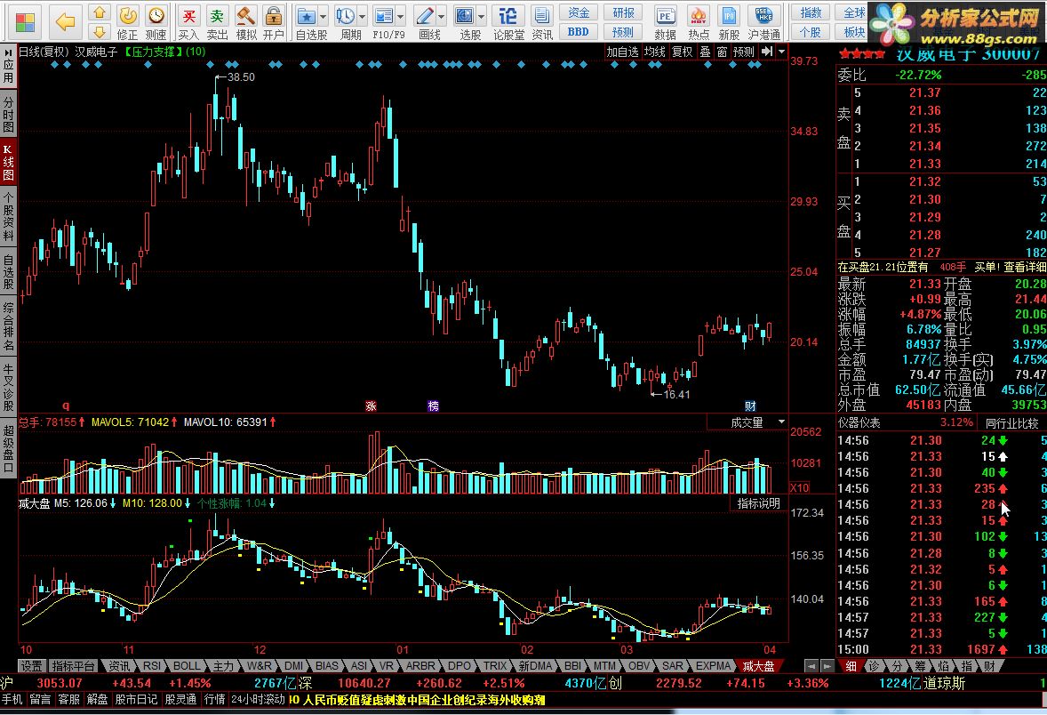The width and height of the screenshot is (1047, 715).
Task: Expand the left sidebar with the top arrow
Action: coord(8,52)
